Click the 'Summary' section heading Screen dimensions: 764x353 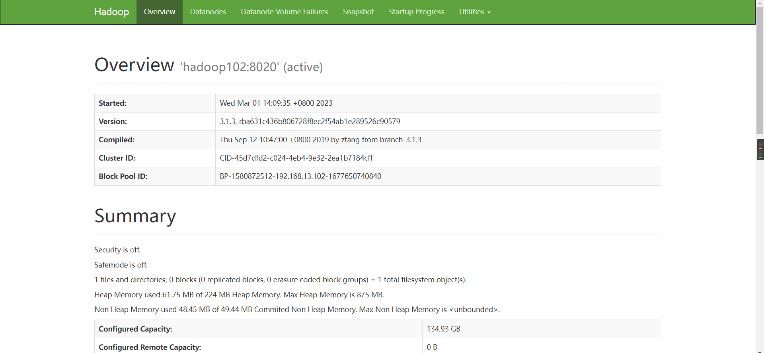click(x=135, y=216)
